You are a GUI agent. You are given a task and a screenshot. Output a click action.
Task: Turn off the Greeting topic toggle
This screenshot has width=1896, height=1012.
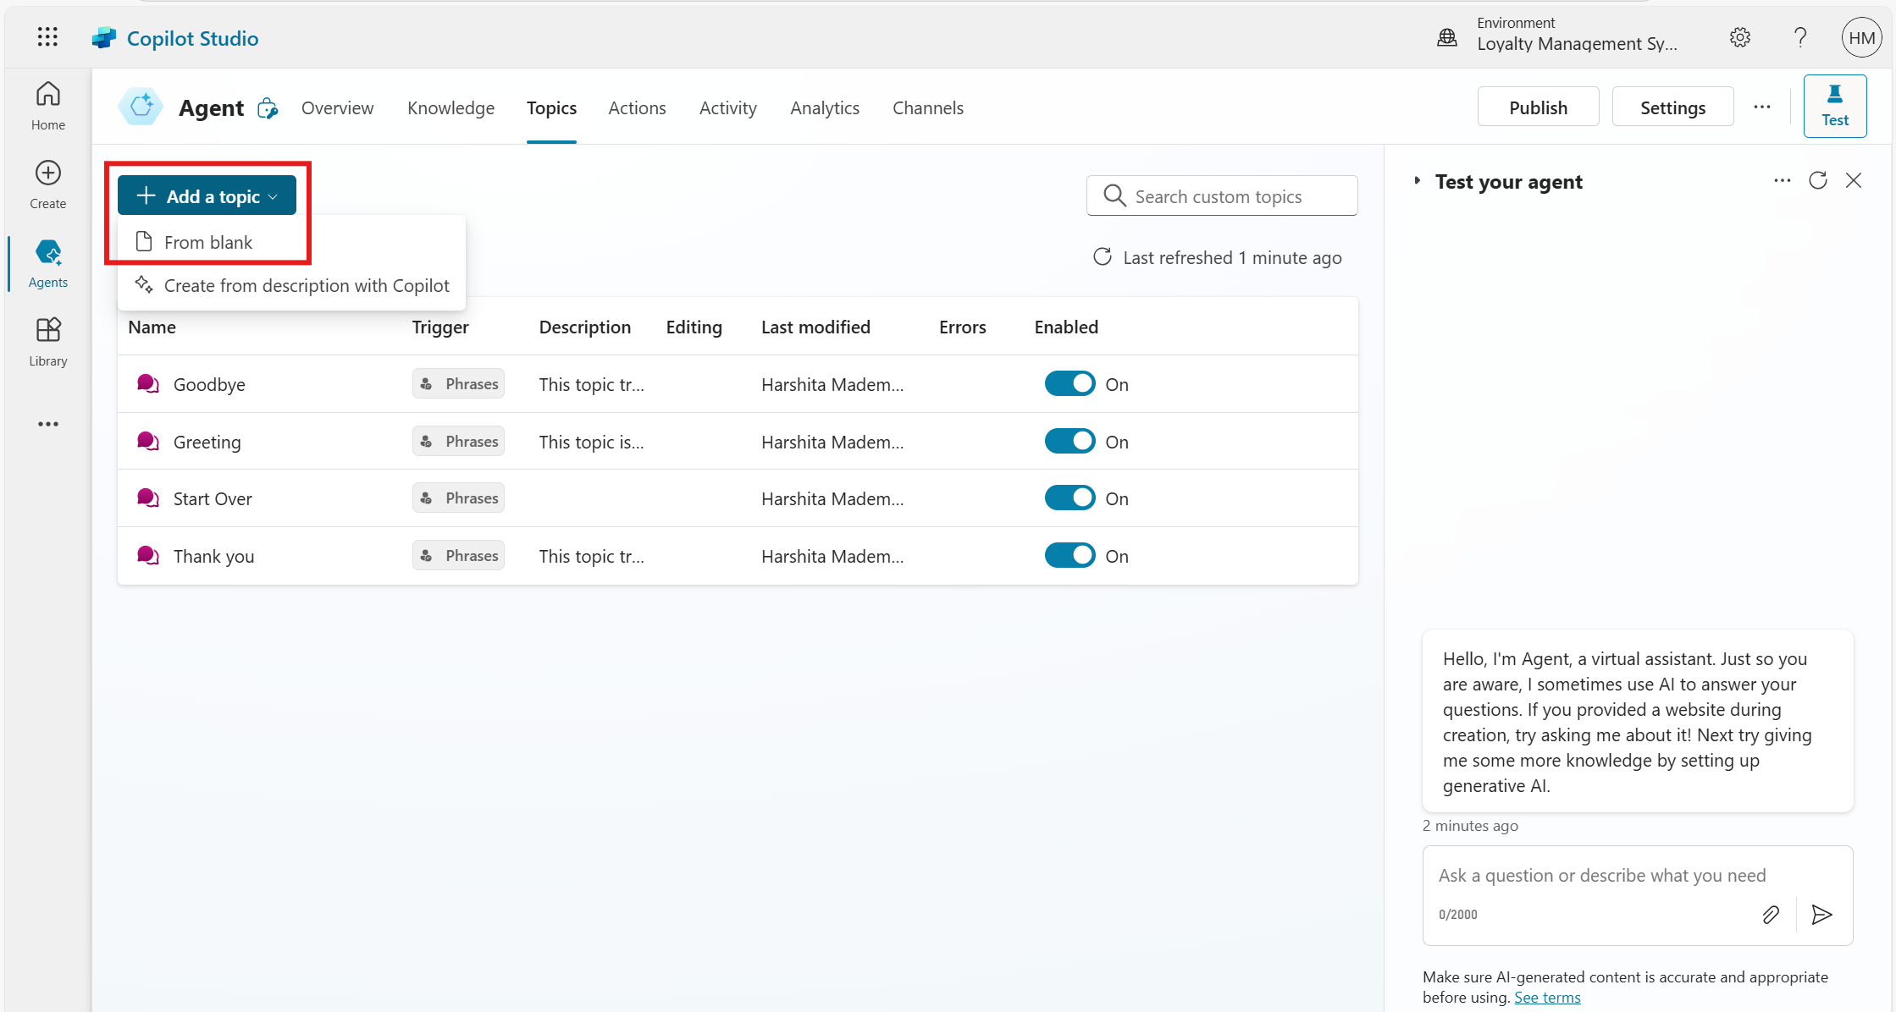(1070, 442)
